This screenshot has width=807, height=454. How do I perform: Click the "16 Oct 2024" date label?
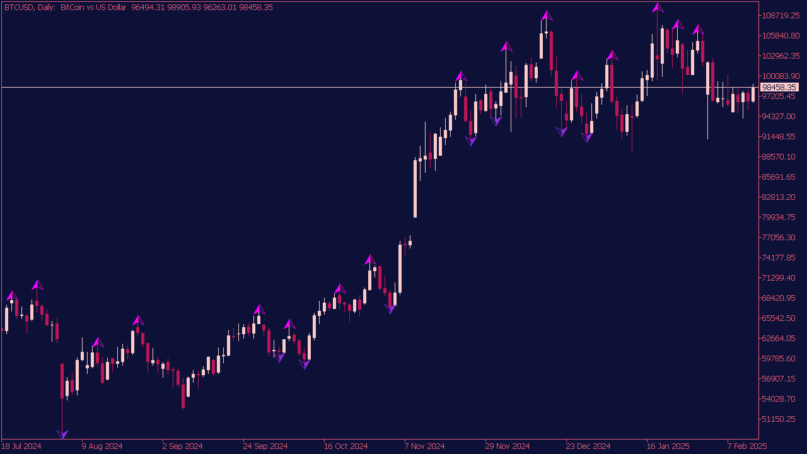[x=346, y=446]
